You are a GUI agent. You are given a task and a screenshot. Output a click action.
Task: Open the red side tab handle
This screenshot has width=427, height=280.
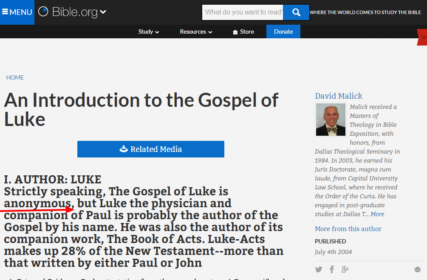[x=422, y=37]
